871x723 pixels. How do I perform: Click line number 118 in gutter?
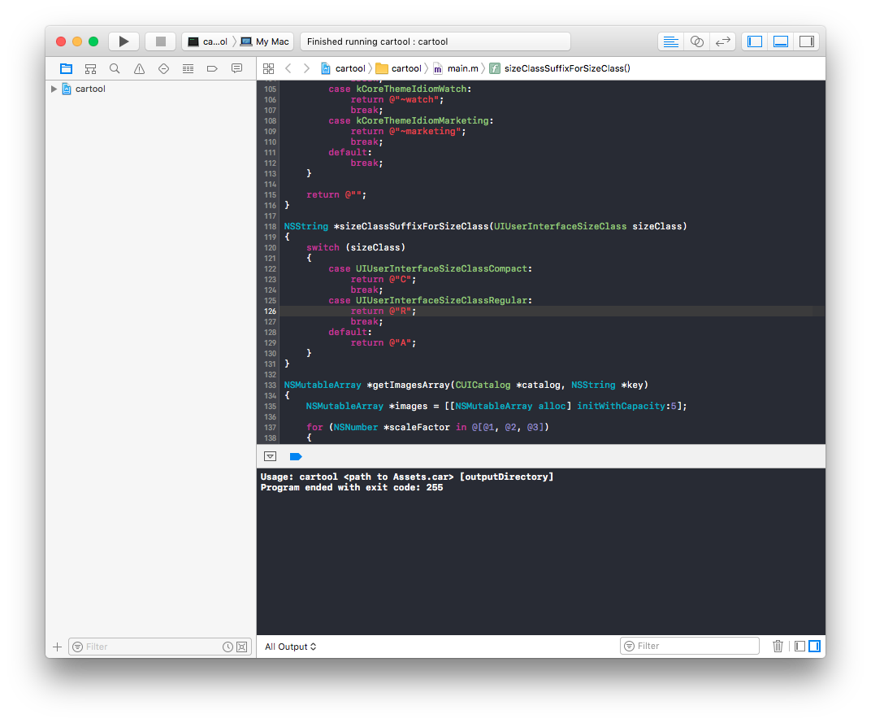pos(270,227)
